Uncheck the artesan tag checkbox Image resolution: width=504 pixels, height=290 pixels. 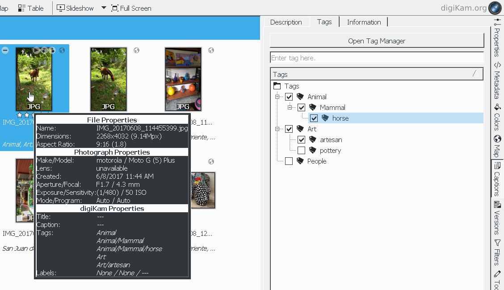point(302,140)
